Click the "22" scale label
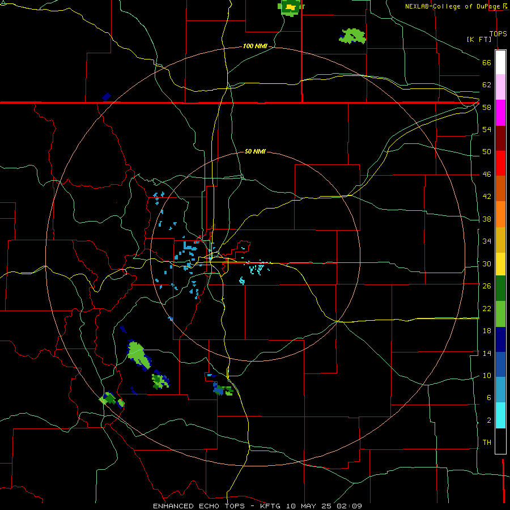 [487, 308]
